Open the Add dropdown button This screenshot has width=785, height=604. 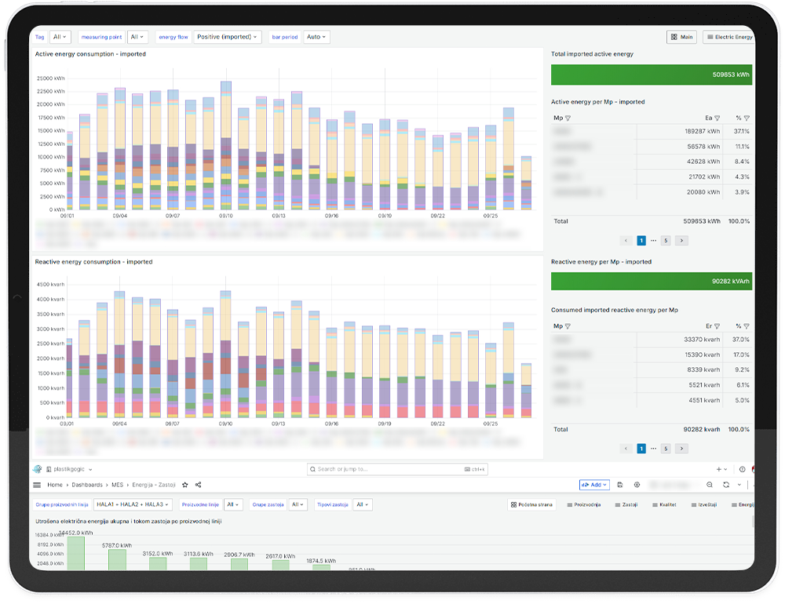pos(593,485)
